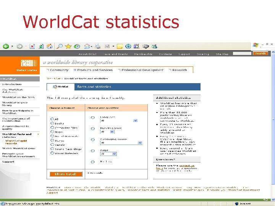
Task: Click the green Back arrow button
Action: 6,47
